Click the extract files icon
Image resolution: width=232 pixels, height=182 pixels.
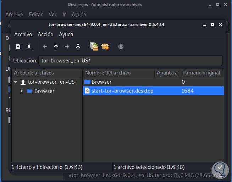(x=105, y=47)
